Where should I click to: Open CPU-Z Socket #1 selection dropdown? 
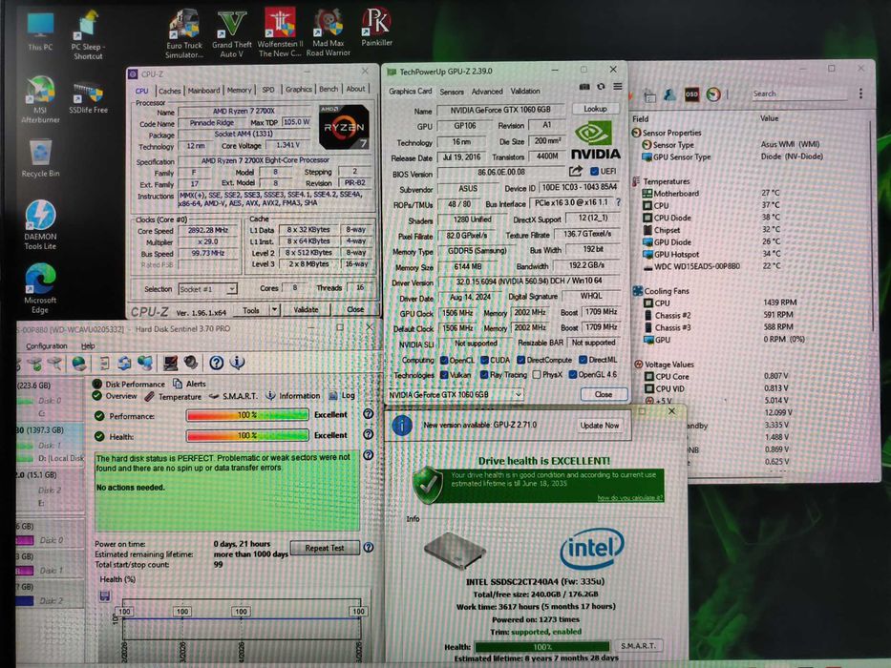tap(207, 289)
